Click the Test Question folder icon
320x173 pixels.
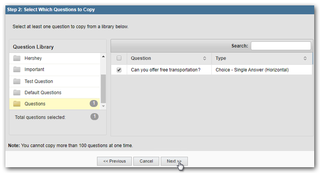17,81
